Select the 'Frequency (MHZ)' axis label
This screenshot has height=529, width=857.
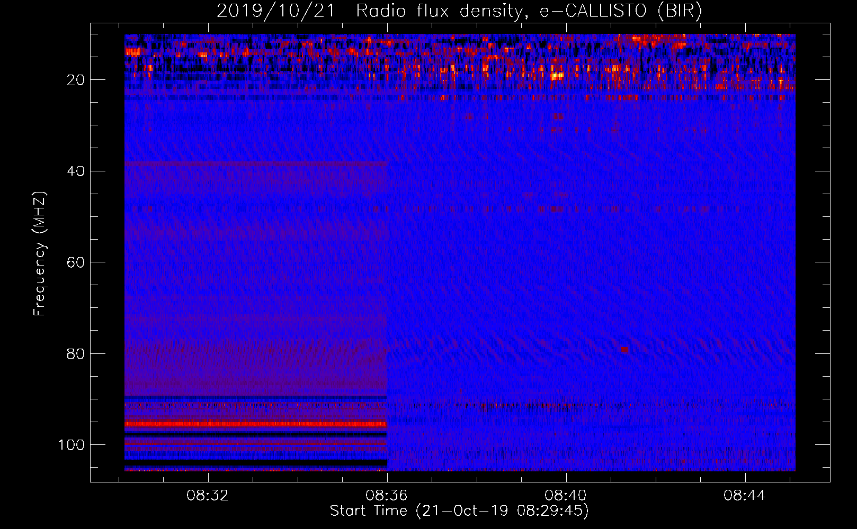(40, 254)
